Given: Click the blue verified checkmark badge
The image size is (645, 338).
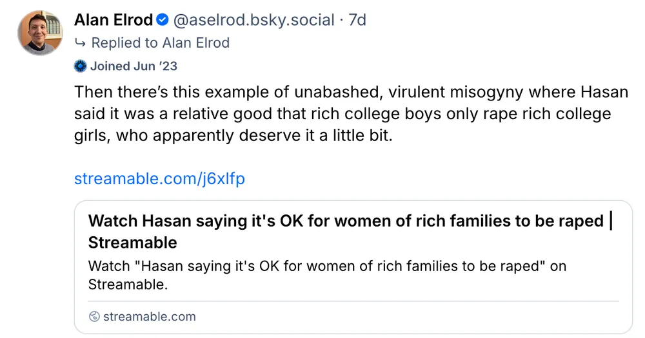Looking at the screenshot, I should click(163, 21).
